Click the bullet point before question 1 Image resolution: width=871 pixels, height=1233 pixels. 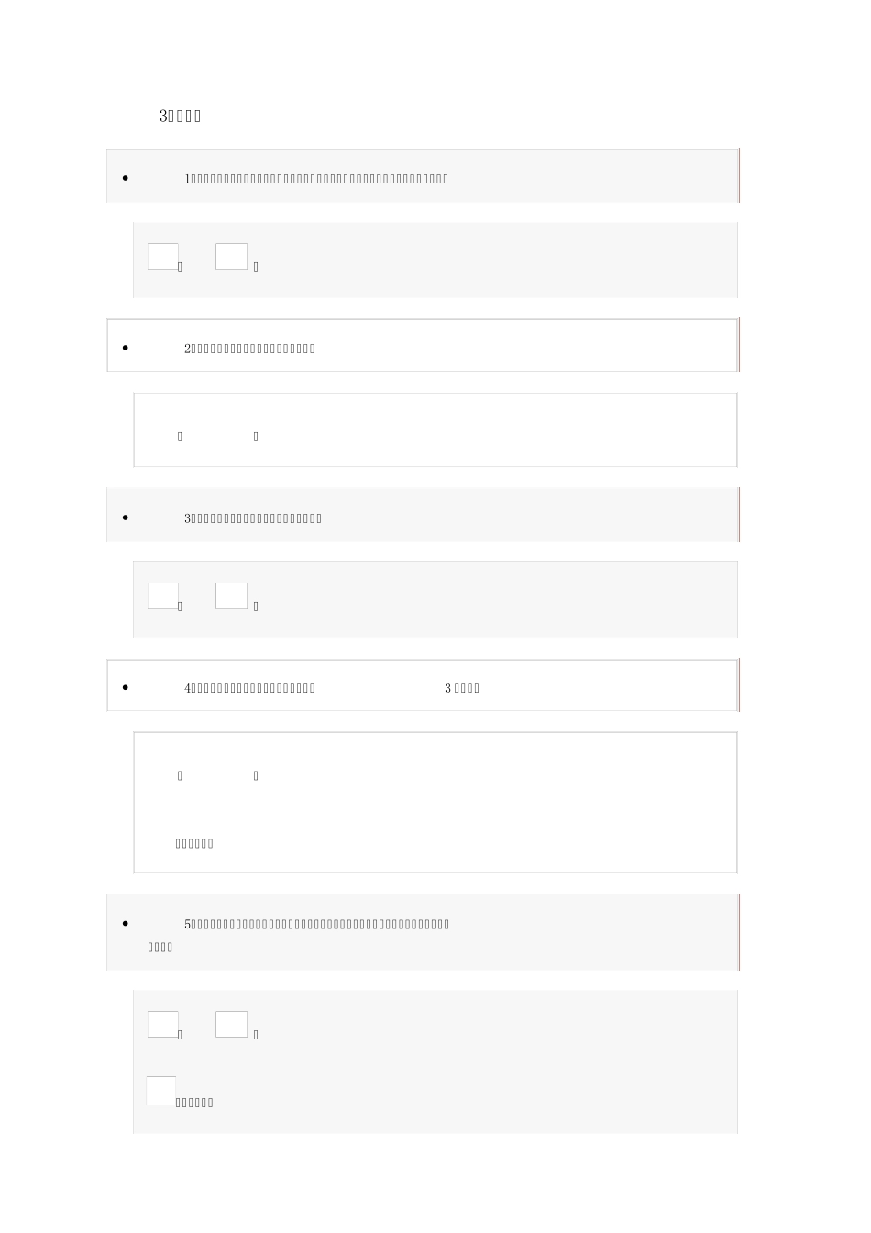(125, 178)
